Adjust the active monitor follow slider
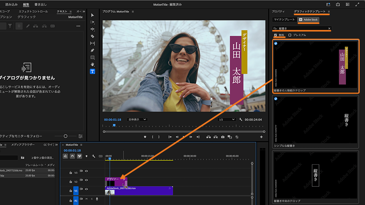 [65, 136]
